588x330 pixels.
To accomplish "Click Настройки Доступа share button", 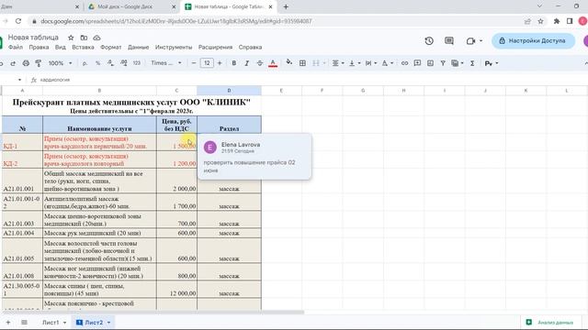I will tap(533, 40).
